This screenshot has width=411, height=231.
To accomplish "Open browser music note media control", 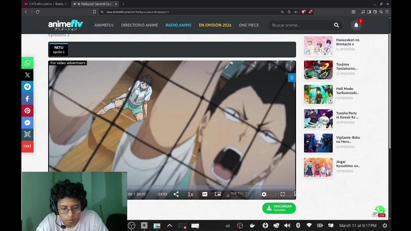I will point(363,12).
